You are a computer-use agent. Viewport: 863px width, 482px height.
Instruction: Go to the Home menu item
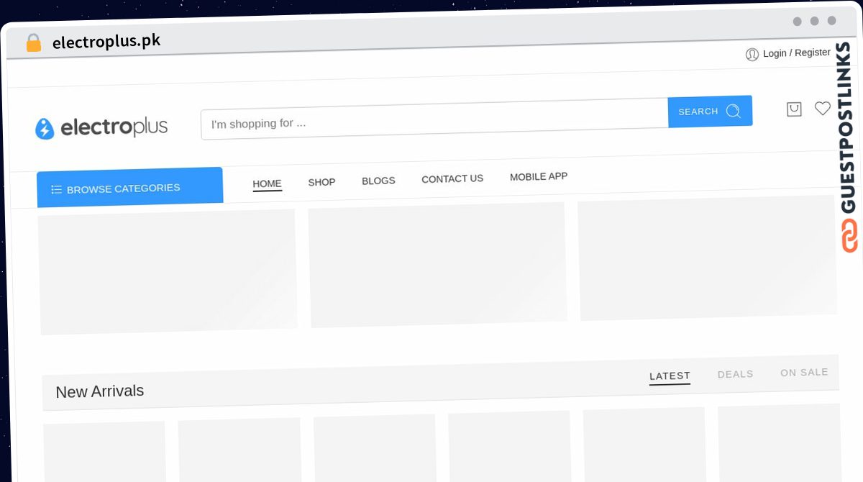click(267, 183)
